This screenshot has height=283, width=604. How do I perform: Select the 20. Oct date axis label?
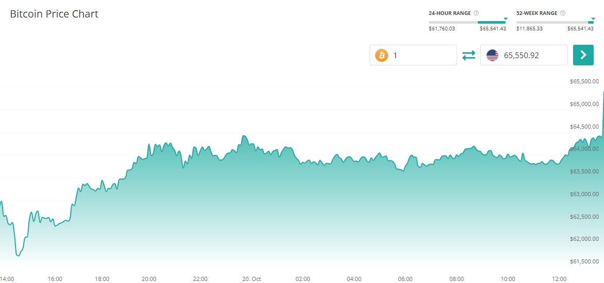point(251,279)
